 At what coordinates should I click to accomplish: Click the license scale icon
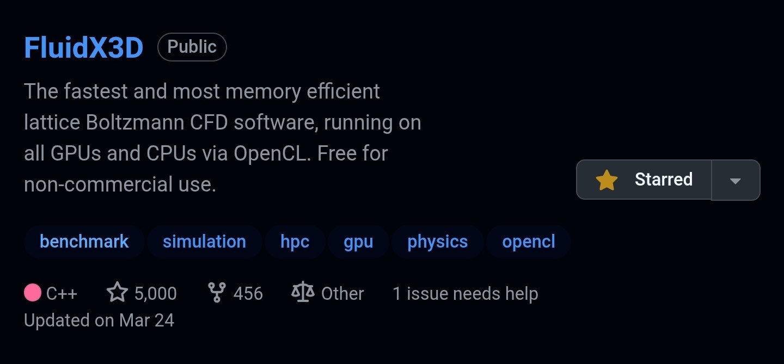click(303, 293)
